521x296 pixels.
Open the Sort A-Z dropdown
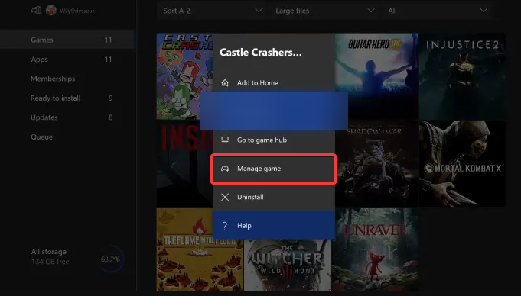point(213,11)
